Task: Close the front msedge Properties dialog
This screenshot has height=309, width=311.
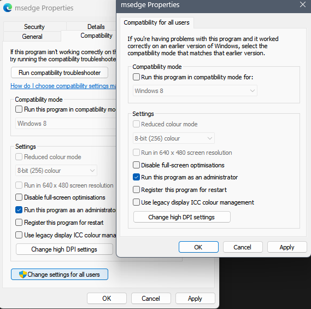Action: tap(303, 4)
